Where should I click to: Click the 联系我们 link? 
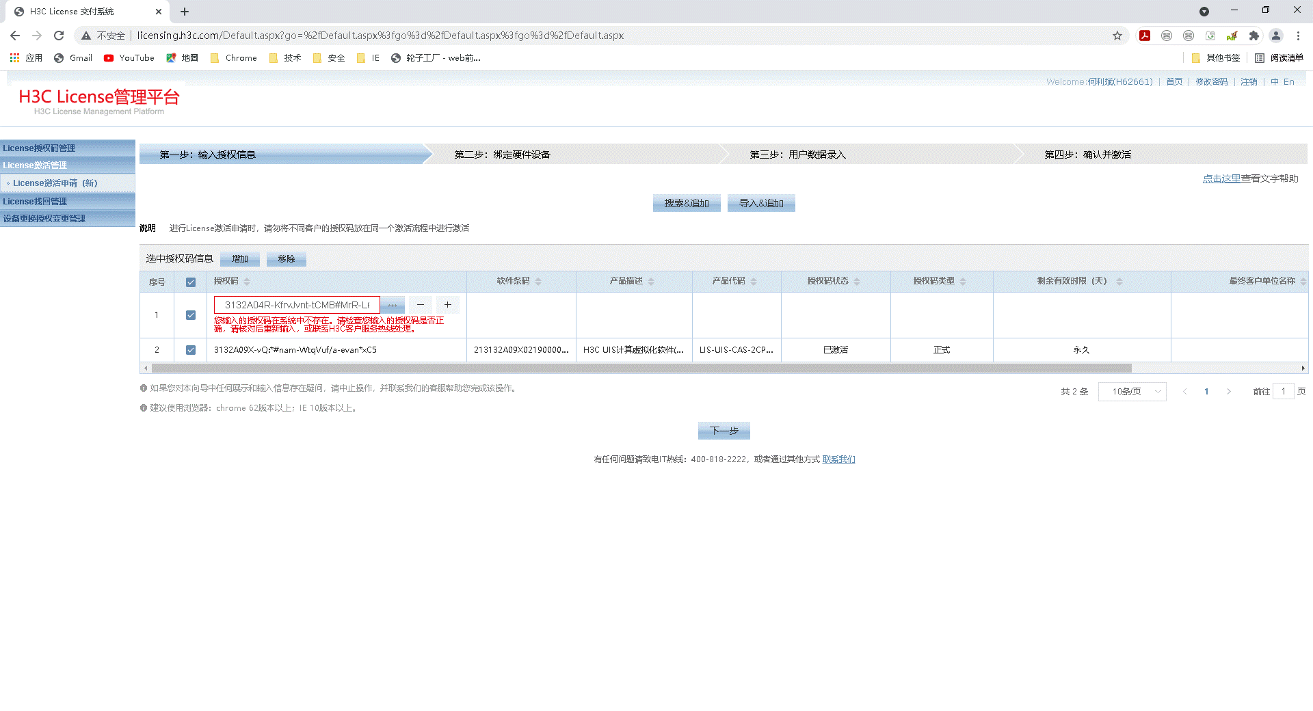838,459
